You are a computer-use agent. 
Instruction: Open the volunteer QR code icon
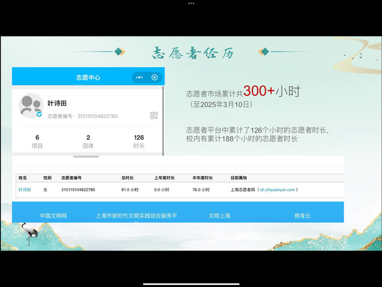tap(154, 116)
